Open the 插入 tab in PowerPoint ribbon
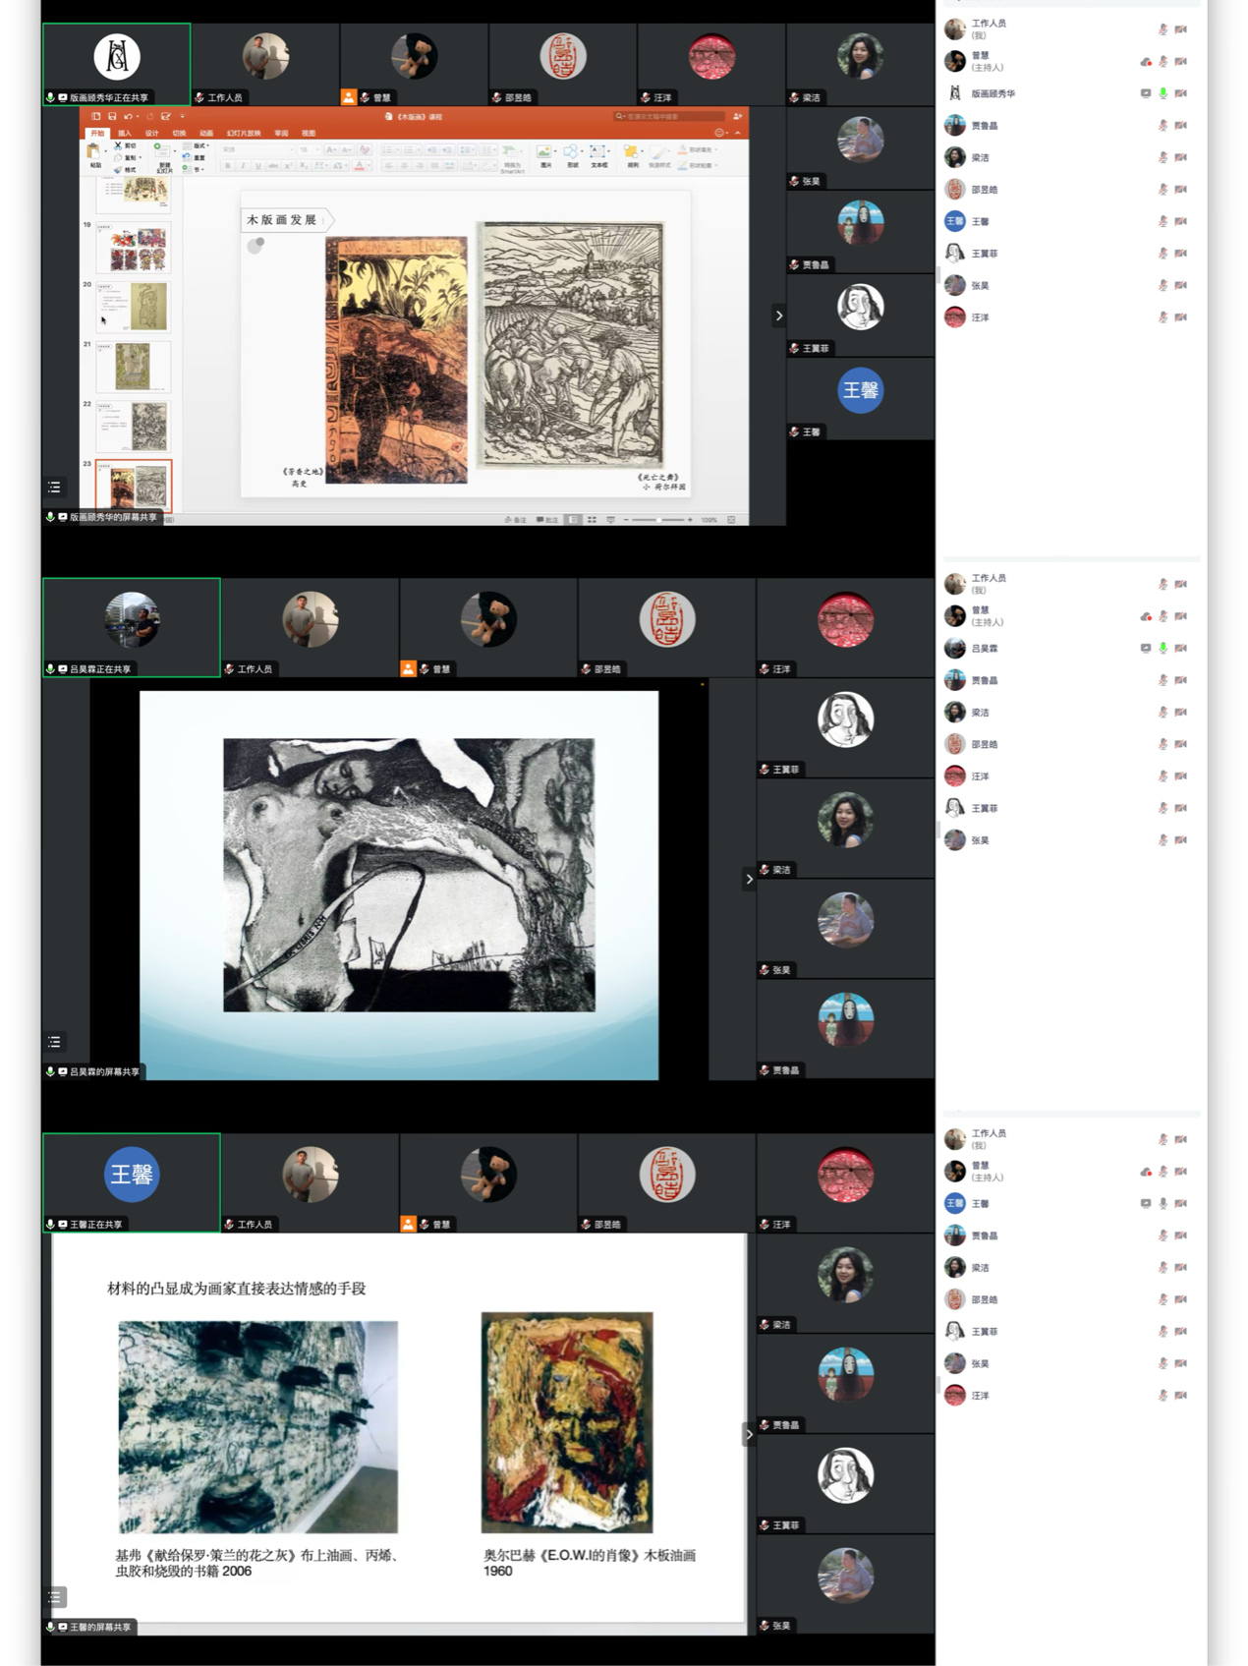The height and width of the screenshot is (1666, 1248). tap(124, 133)
